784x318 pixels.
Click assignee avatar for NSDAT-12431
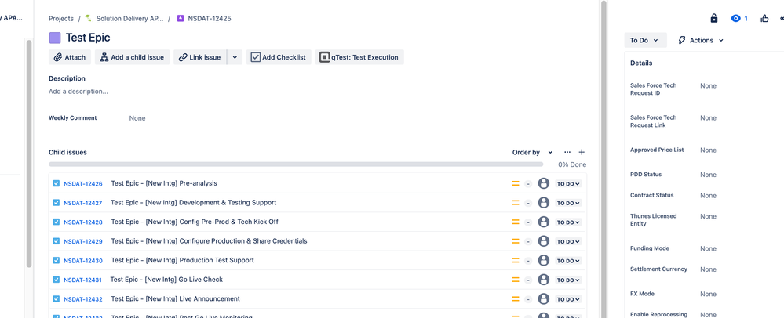click(544, 280)
